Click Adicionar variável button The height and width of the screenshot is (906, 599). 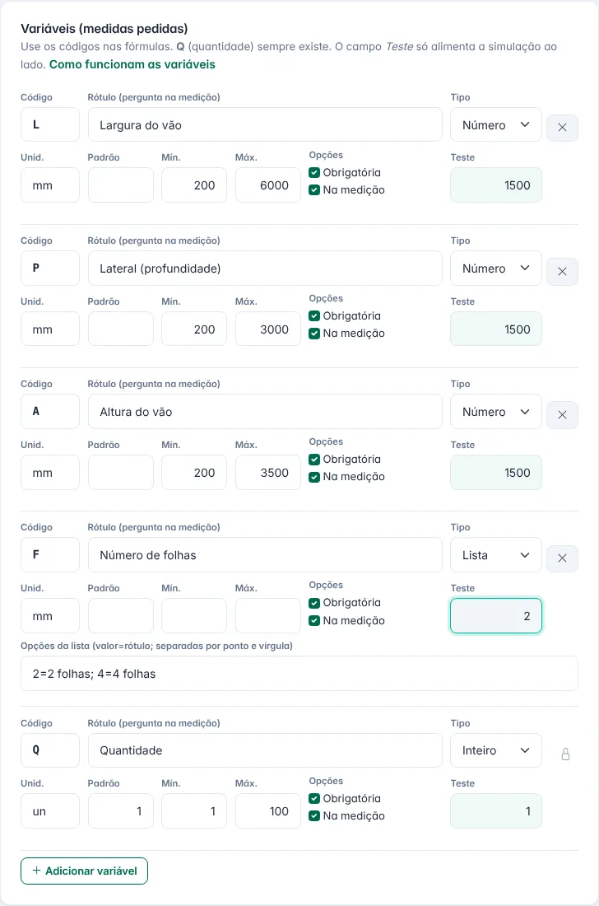[x=84, y=871]
